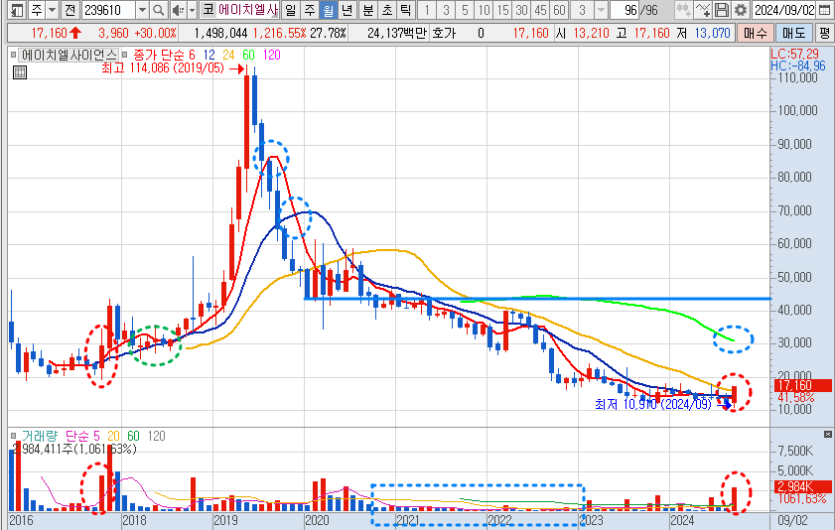Click the 매수 buy button

[x=756, y=33]
